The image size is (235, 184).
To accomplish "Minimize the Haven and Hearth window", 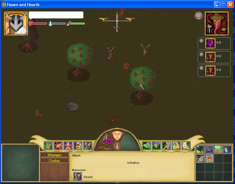I will point(217,4).
